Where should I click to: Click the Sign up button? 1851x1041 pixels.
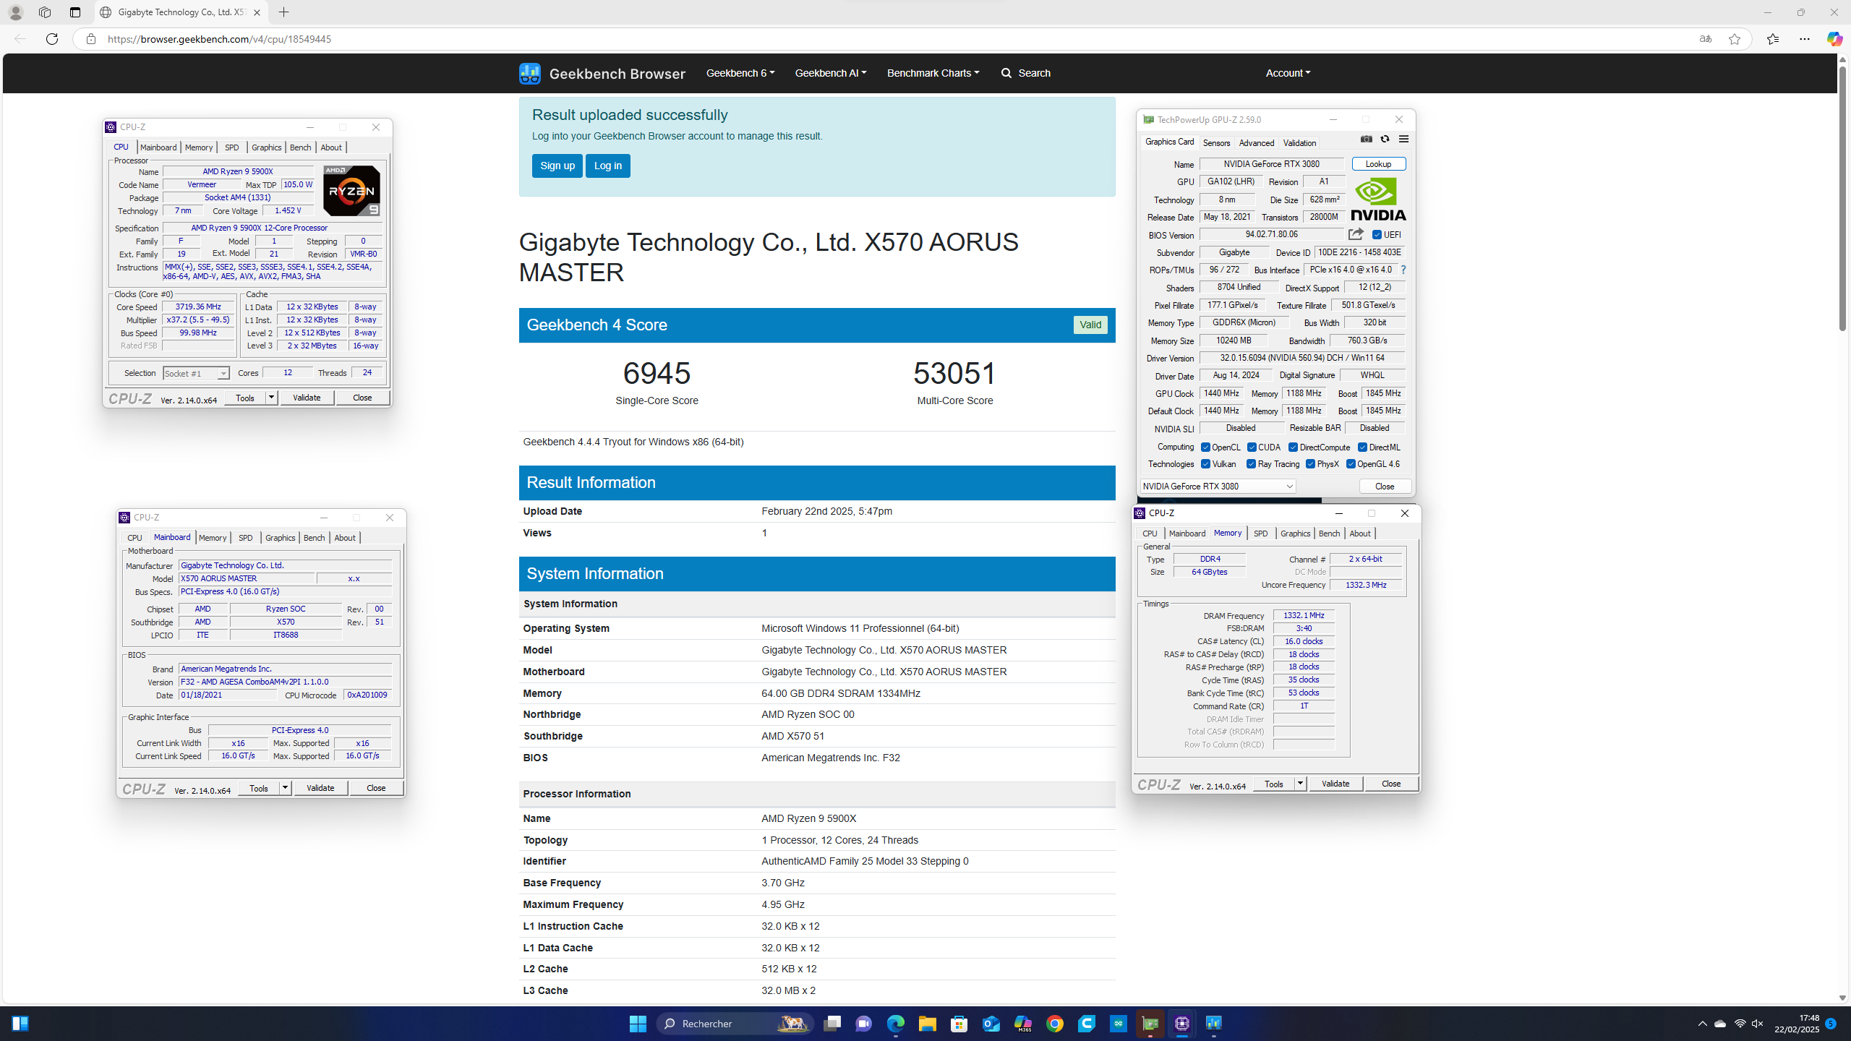click(557, 166)
